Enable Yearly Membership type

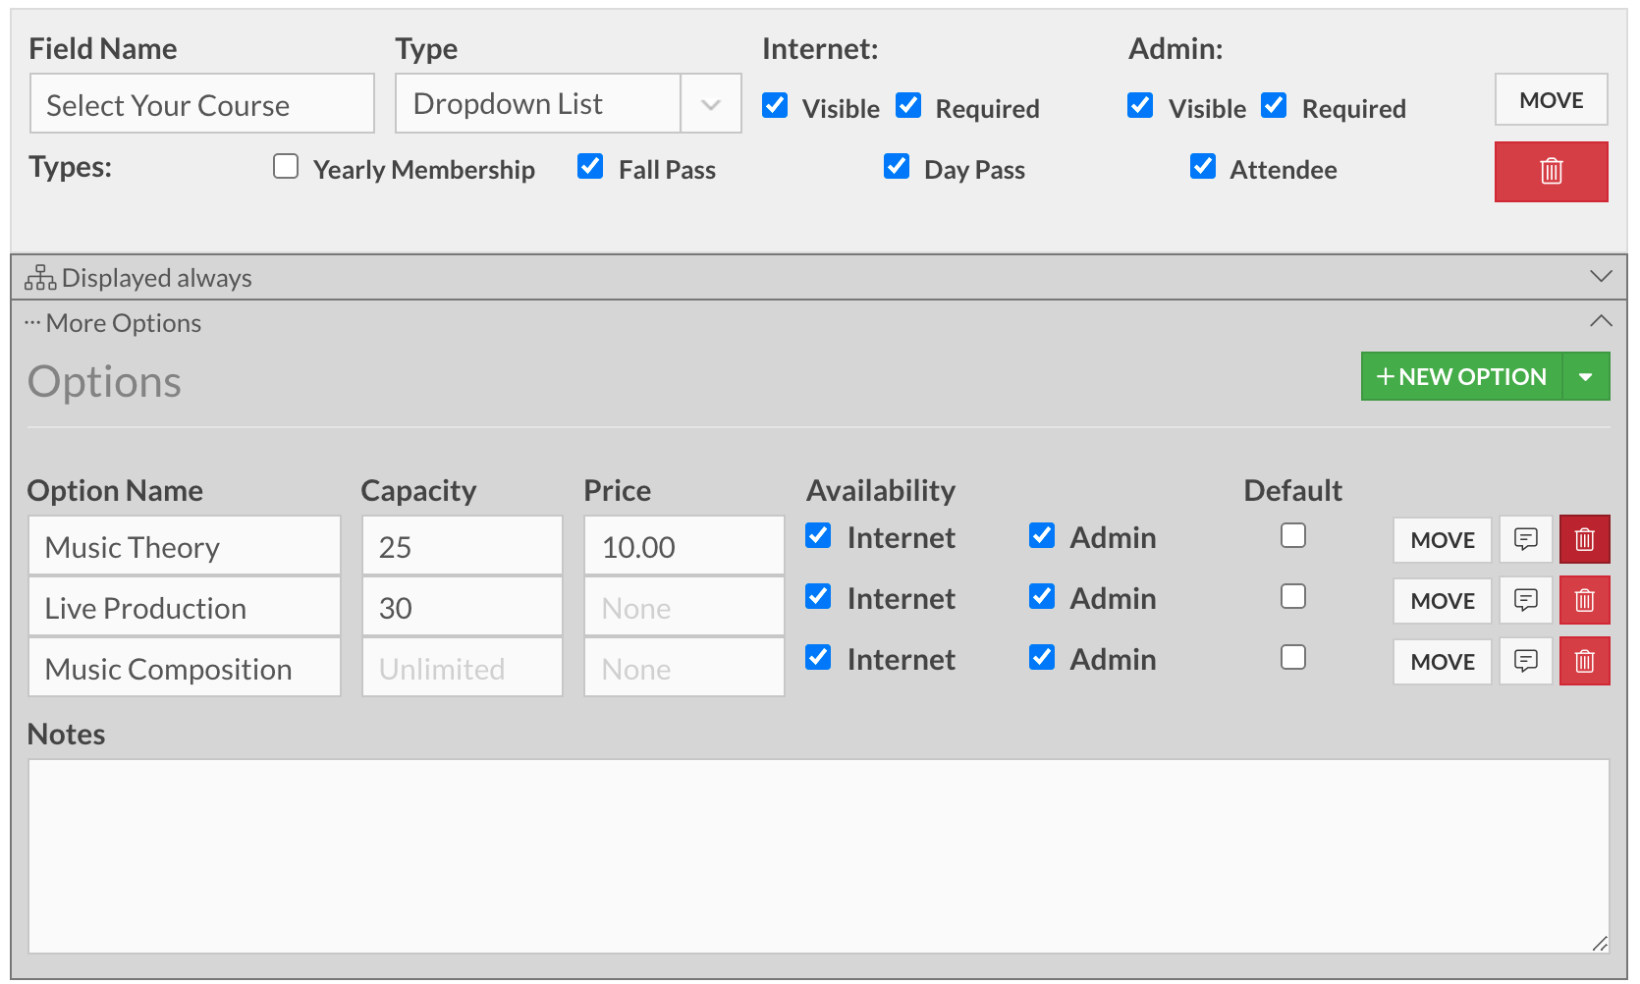tap(286, 166)
